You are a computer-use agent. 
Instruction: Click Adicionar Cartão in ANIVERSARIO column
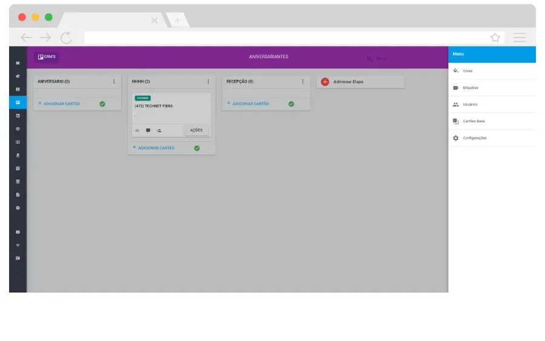[59, 104]
